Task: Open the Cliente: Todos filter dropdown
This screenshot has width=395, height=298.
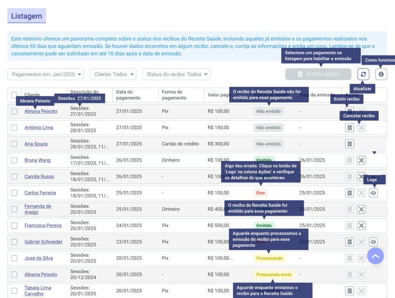Action: point(113,74)
